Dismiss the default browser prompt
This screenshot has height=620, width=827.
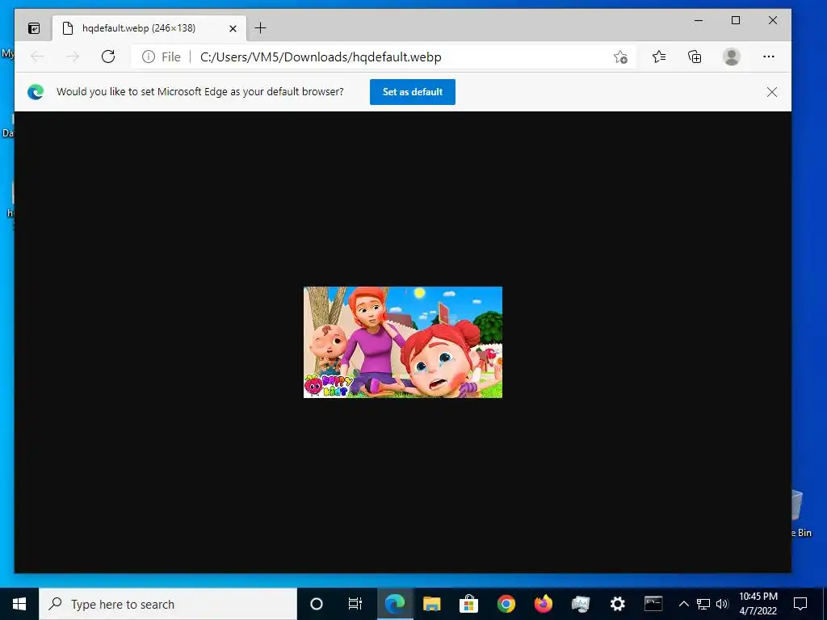tap(771, 92)
